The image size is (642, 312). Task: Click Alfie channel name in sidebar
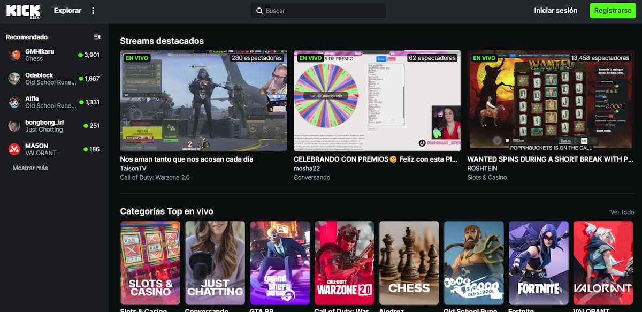point(32,99)
